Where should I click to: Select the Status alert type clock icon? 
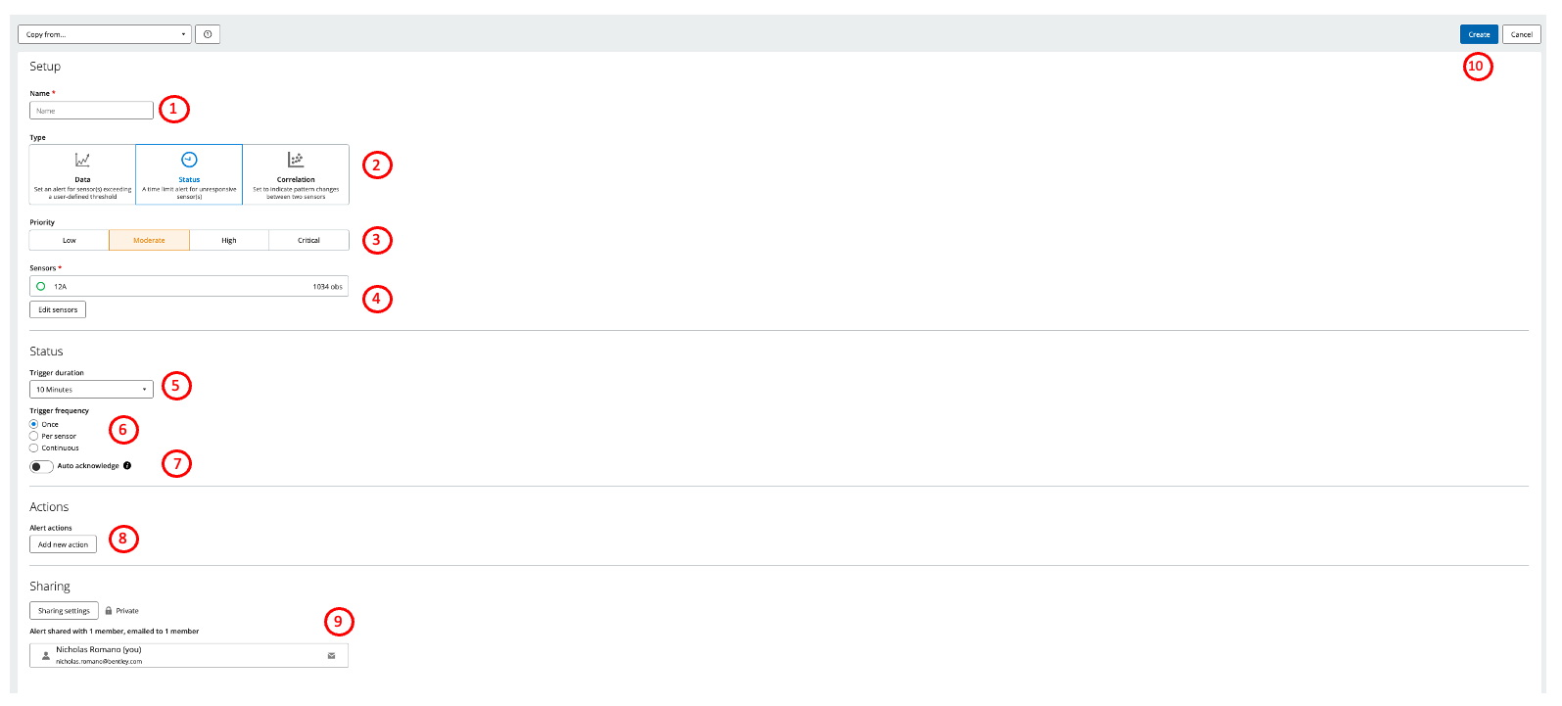[x=189, y=160]
